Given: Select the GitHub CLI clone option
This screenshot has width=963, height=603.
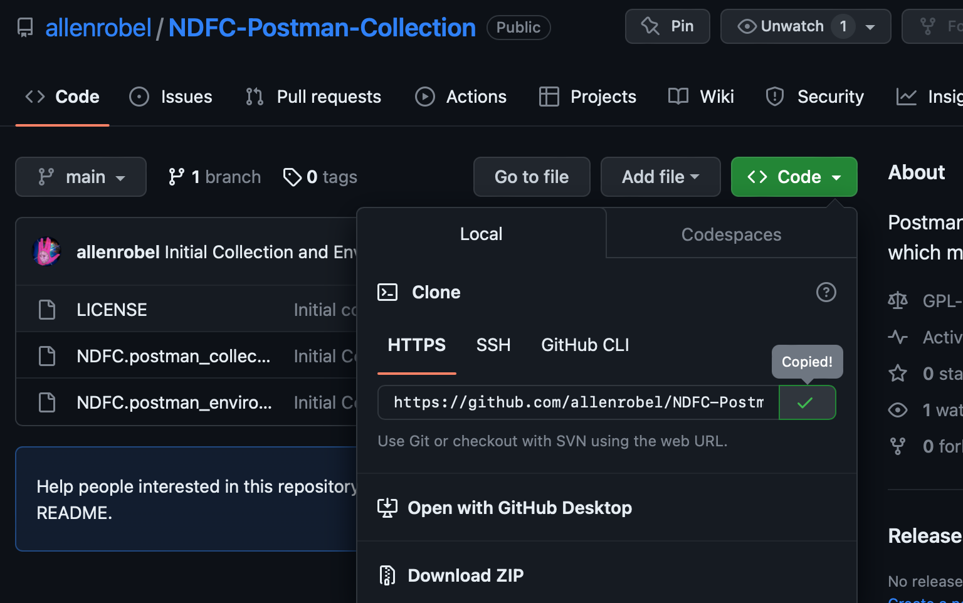Looking at the screenshot, I should coord(585,345).
